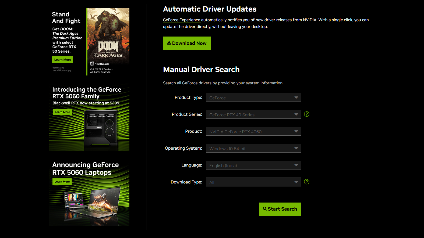Click the Start Search button
Viewport: 424px width, 238px height.
[x=280, y=209]
